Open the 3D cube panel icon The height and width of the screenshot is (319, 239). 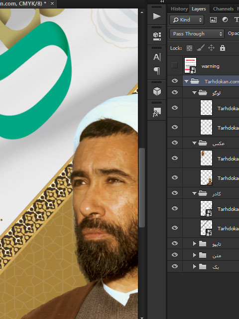click(157, 91)
